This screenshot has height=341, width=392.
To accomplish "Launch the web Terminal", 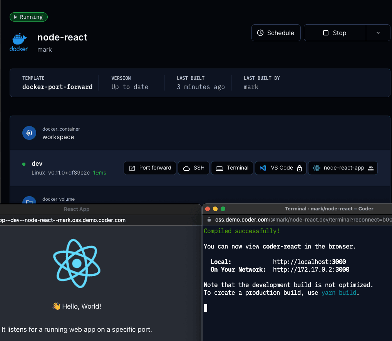I will click(232, 168).
